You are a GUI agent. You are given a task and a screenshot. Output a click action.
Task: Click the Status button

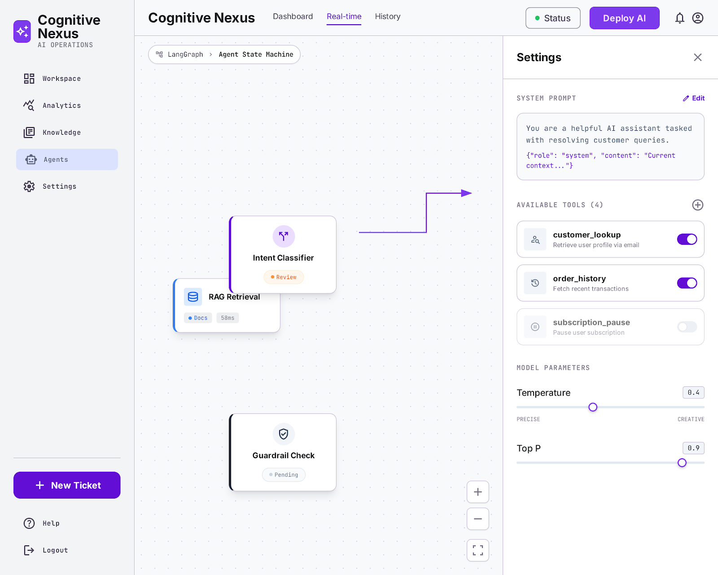click(x=553, y=18)
